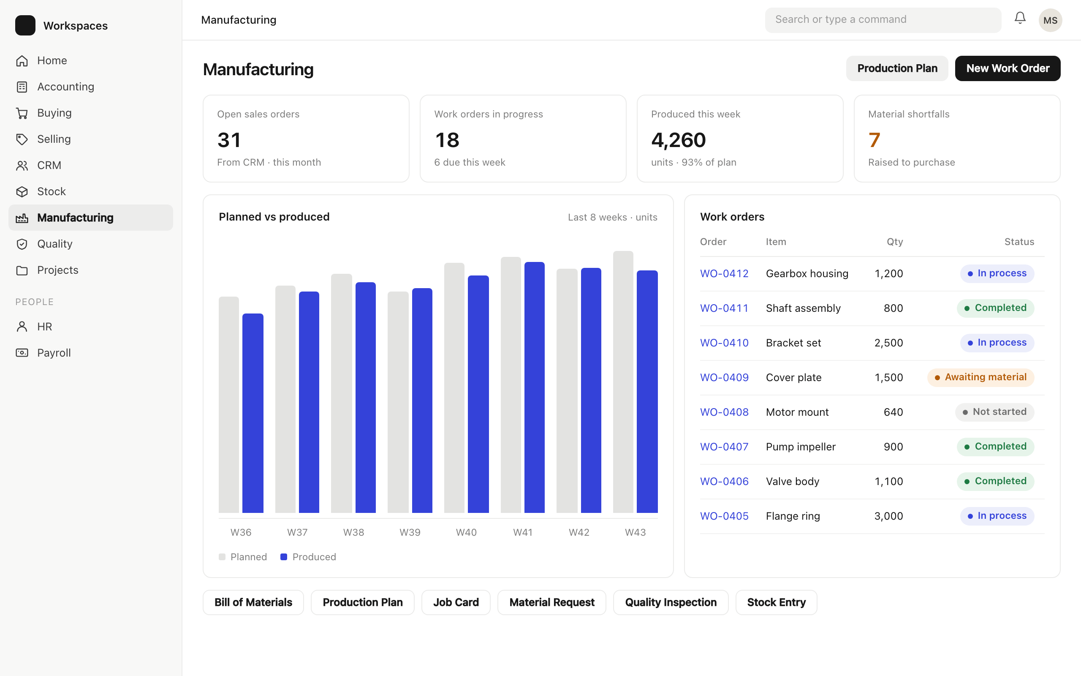Click the Stock box icon
Image resolution: width=1081 pixels, height=676 pixels.
(x=22, y=191)
